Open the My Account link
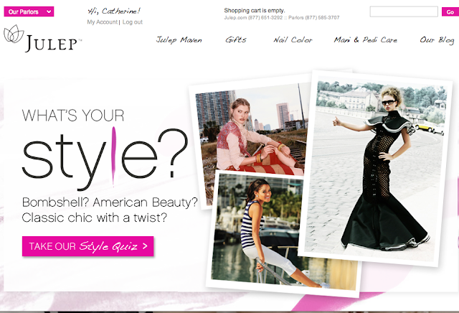 102,22
